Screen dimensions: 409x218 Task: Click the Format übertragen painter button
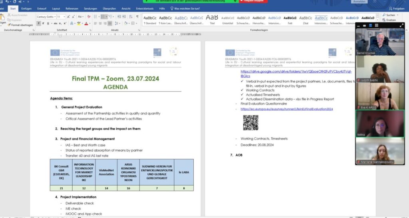pyautogui.click(x=20, y=25)
